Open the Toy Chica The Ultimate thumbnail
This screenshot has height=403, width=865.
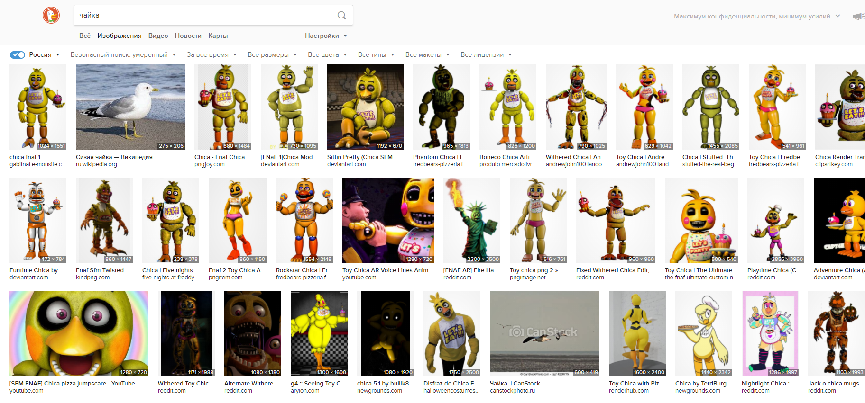(x=701, y=220)
